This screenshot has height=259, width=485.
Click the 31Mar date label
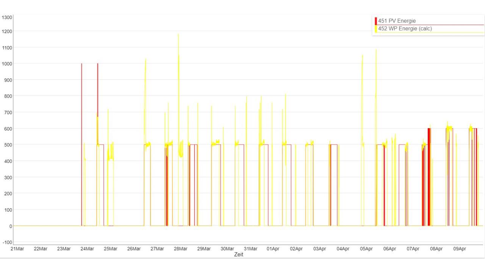point(250,249)
